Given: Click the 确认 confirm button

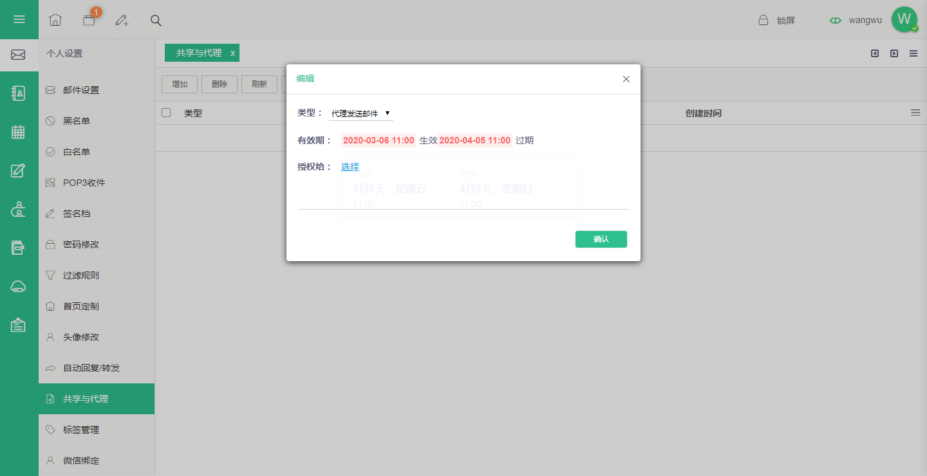Looking at the screenshot, I should pos(601,239).
